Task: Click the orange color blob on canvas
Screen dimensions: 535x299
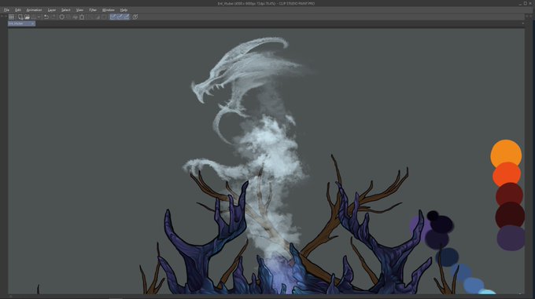Action: [506, 153]
